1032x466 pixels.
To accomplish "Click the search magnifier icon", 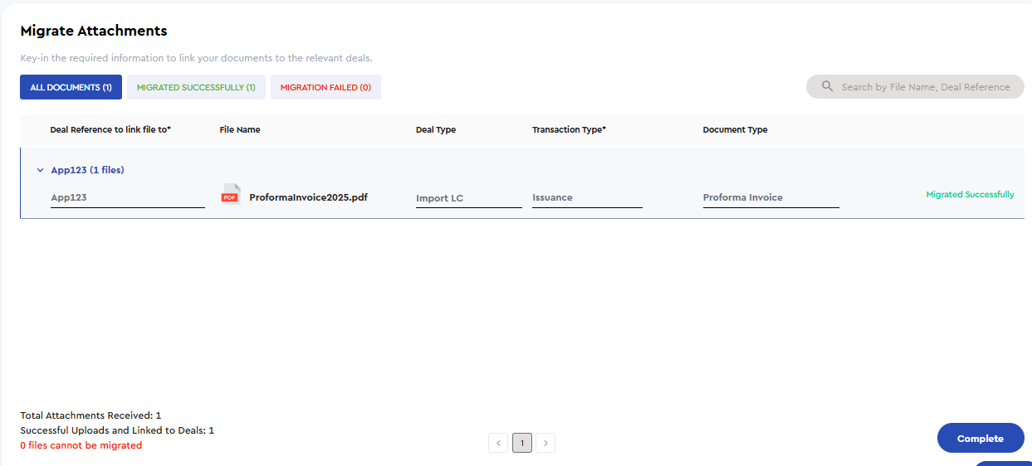I will (827, 86).
